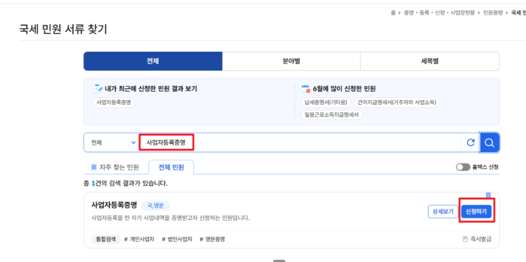This screenshot has width=526, height=262.
Task: Click the # 영문증명 hashtag
Action: (212, 239)
